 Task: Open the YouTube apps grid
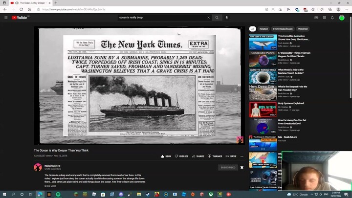pyautogui.click(x=324, y=18)
